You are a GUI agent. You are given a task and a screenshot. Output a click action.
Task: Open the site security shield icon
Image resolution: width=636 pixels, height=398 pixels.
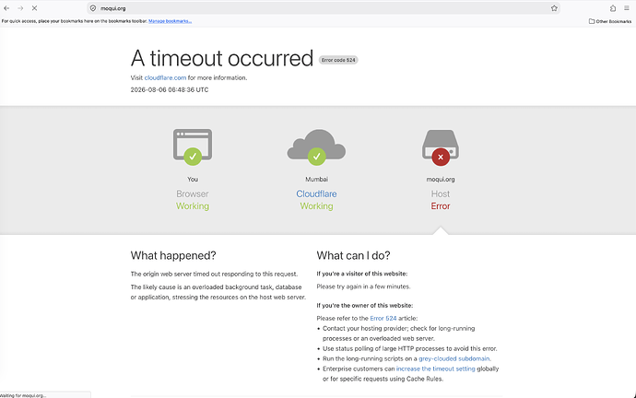(x=93, y=8)
